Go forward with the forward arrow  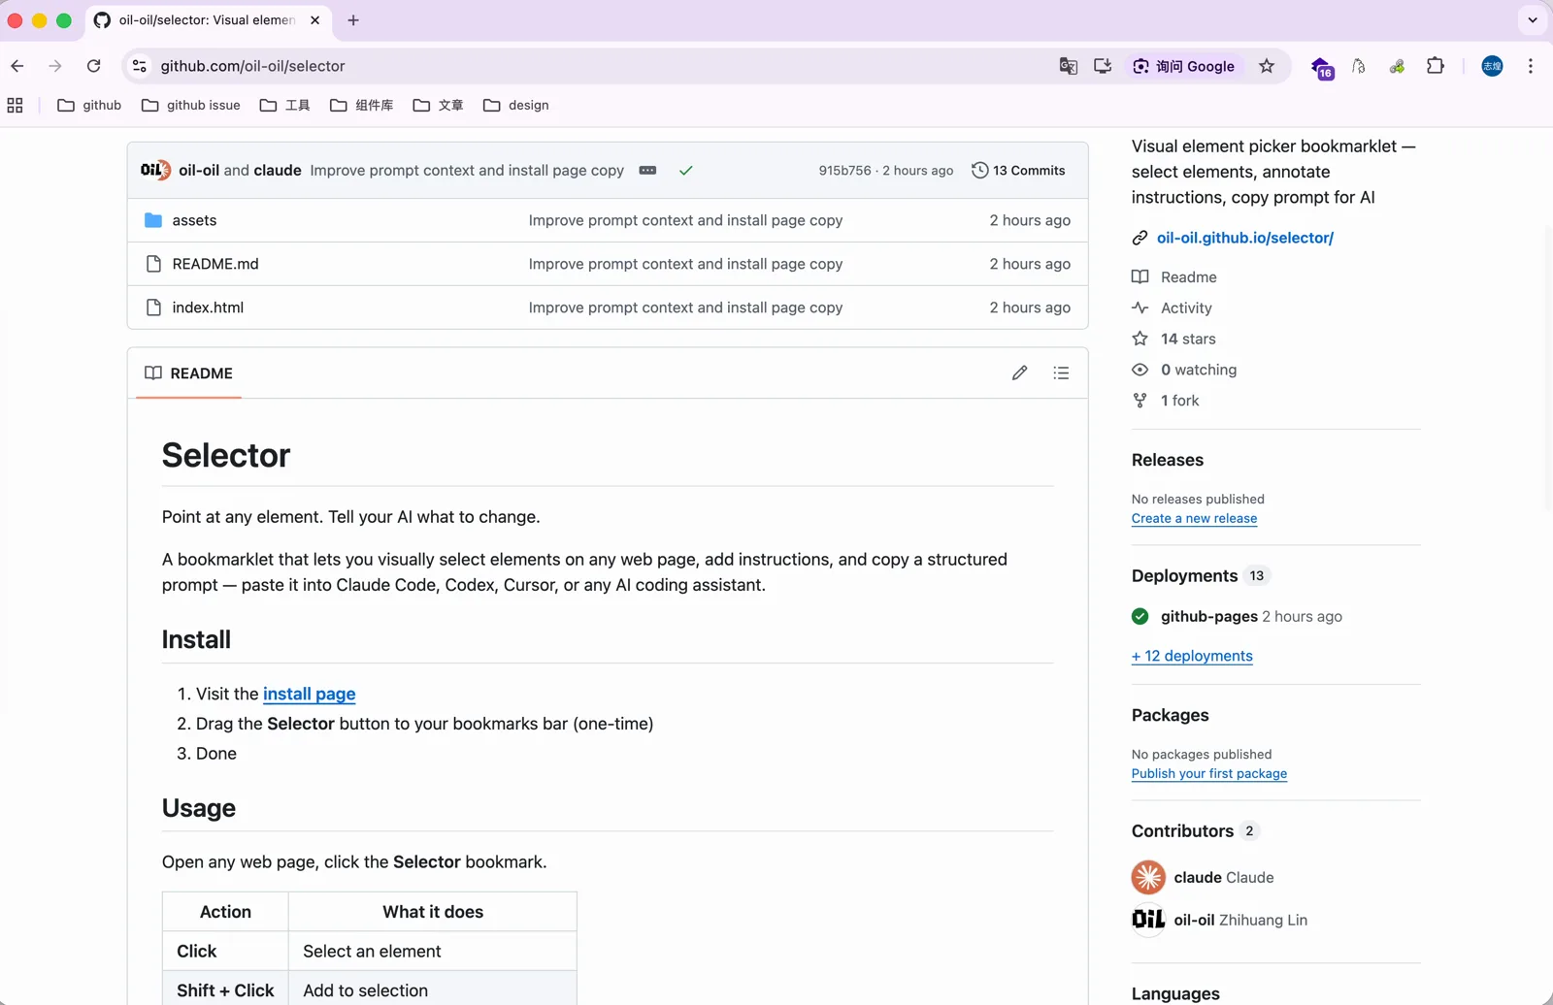coord(55,66)
